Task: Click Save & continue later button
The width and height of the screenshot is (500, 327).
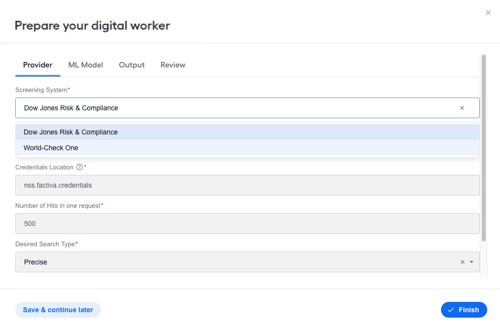Action: click(x=58, y=310)
